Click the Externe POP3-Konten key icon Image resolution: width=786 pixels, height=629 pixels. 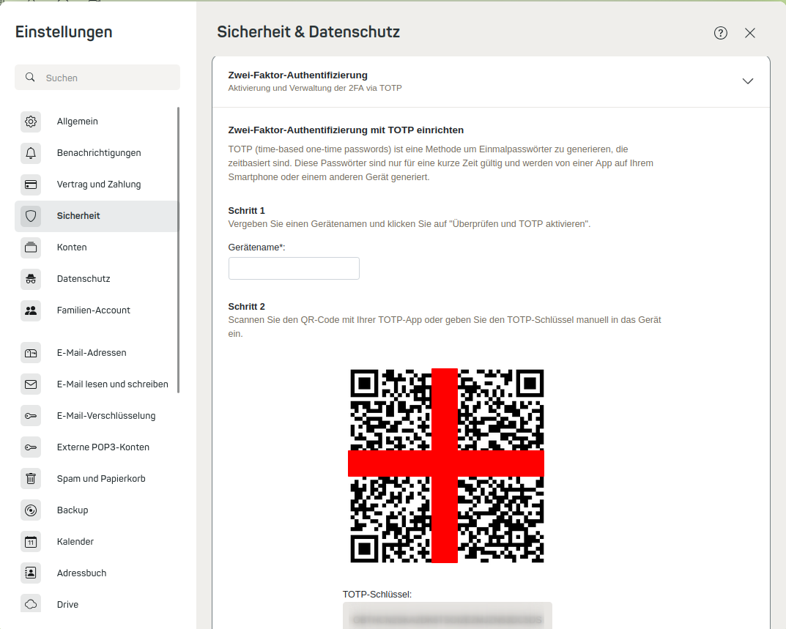(x=31, y=447)
